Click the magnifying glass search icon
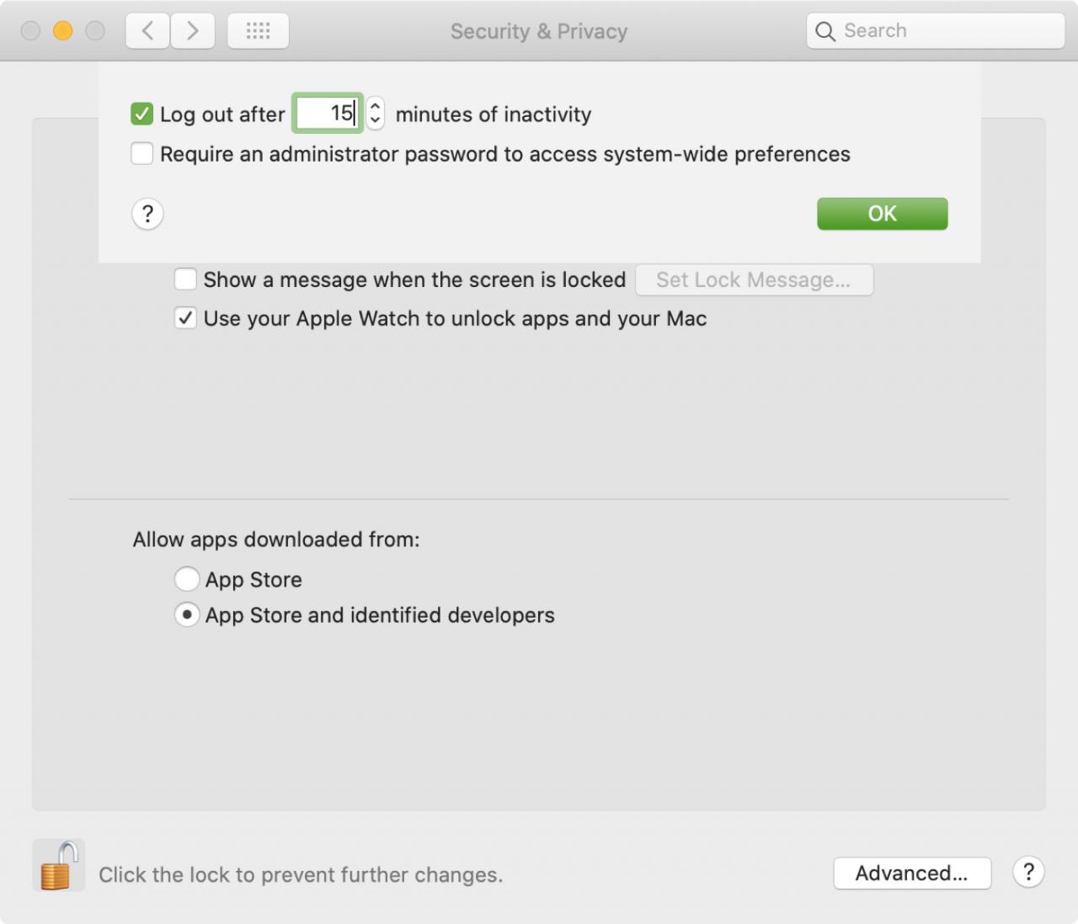Screen dimensions: 1078x924 pos(825,32)
